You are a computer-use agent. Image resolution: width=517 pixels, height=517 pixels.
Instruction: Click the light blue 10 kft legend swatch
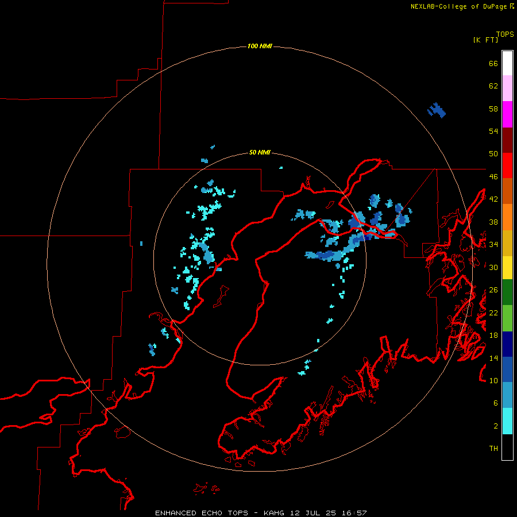point(507,395)
